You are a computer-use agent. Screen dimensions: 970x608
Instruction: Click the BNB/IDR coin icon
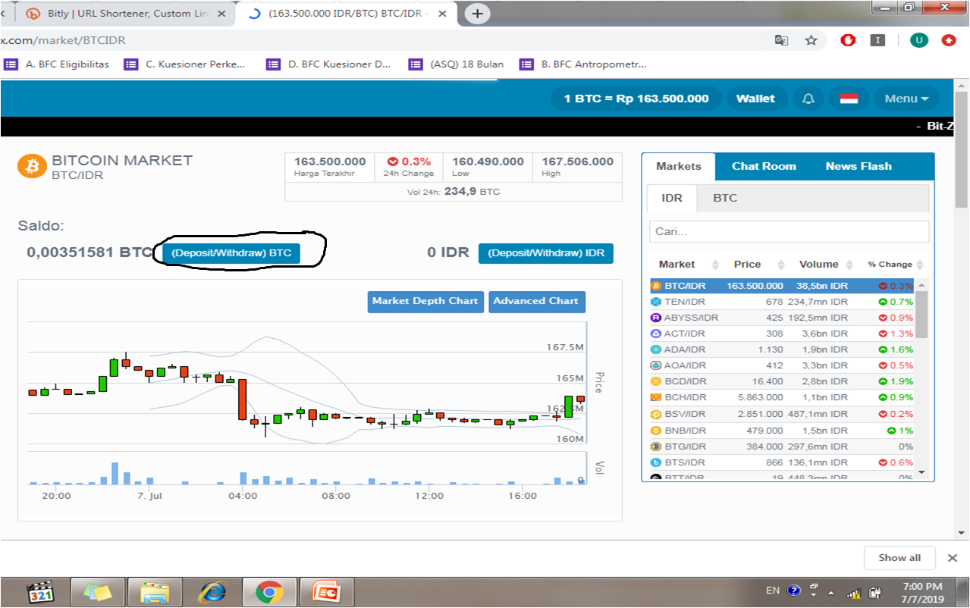(656, 430)
